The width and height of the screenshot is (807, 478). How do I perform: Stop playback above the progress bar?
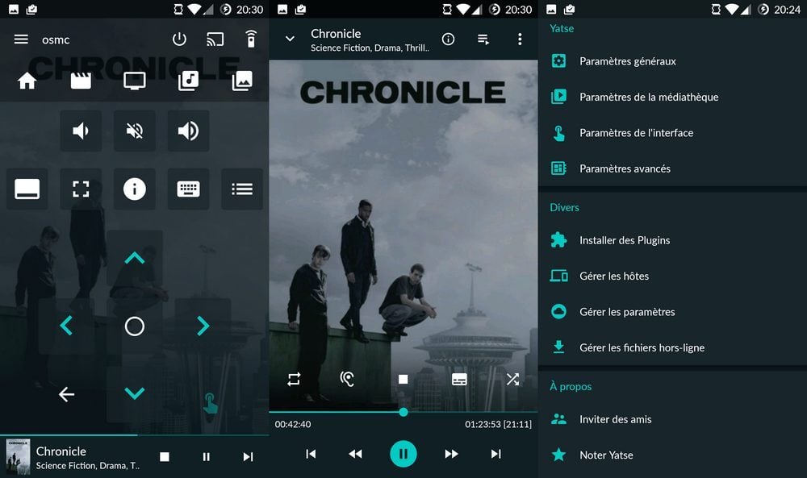click(x=403, y=380)
